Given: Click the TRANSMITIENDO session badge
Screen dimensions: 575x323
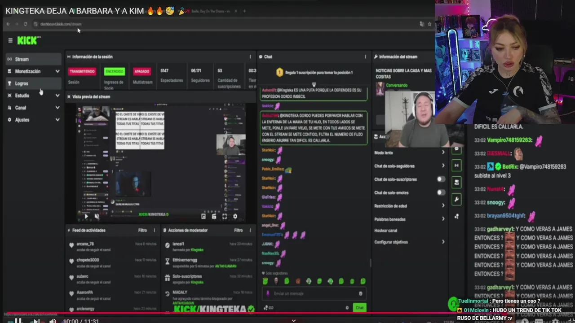Looking at the screenshot, I should [82, 71].
